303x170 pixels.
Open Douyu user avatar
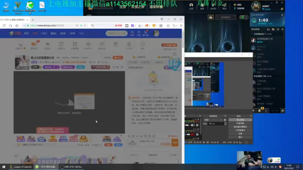[156, 33]
